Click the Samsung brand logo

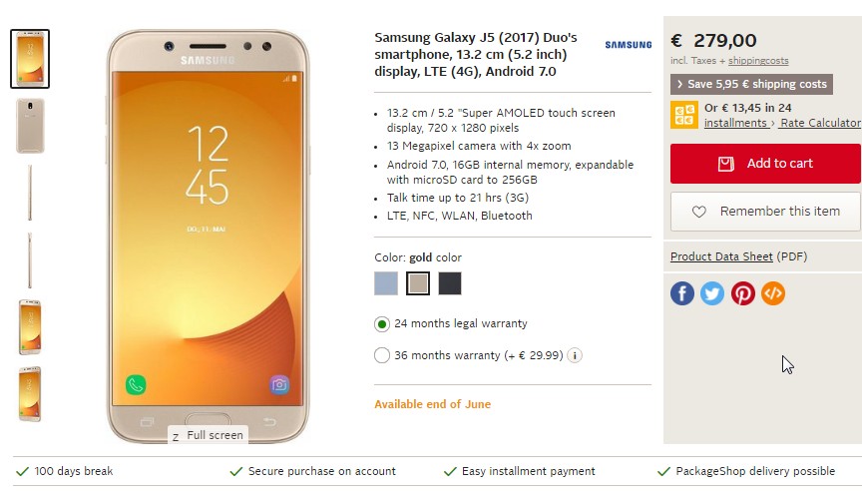(x=629, y=45)
